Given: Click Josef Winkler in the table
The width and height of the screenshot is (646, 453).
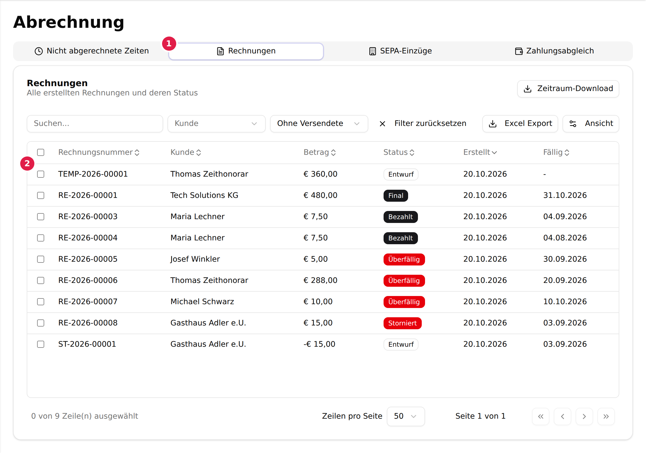Looking at the screenshot, I should pyautogui.click(x=195, y=259).
